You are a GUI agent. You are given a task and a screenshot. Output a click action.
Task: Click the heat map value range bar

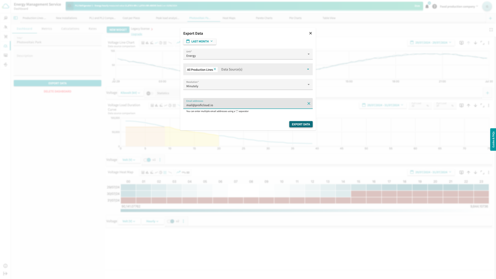[x=304, y=211]
